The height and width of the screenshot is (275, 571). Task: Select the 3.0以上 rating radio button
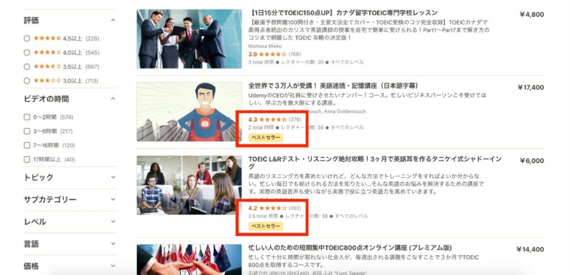point(27,80)
